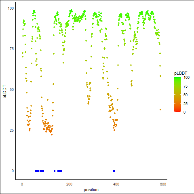Click the vertical pLDDT y-axis title

tap(5, 92)
